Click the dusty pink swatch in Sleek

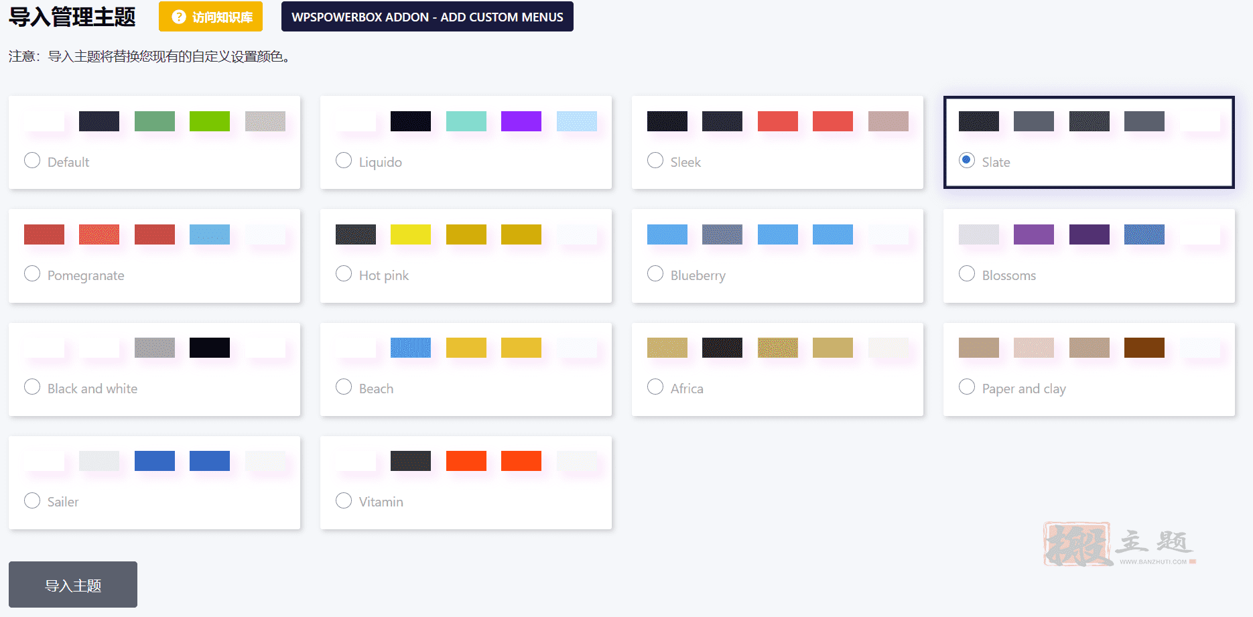point(888,121)
